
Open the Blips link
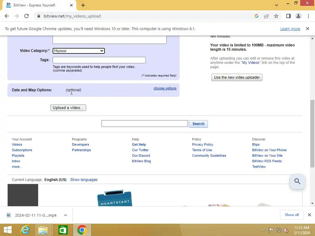click(256, 144)
